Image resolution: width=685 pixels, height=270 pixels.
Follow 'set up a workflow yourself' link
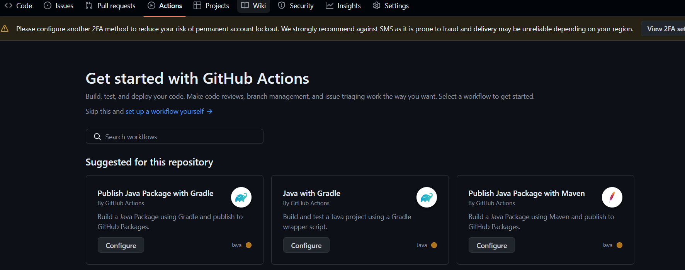165,111
